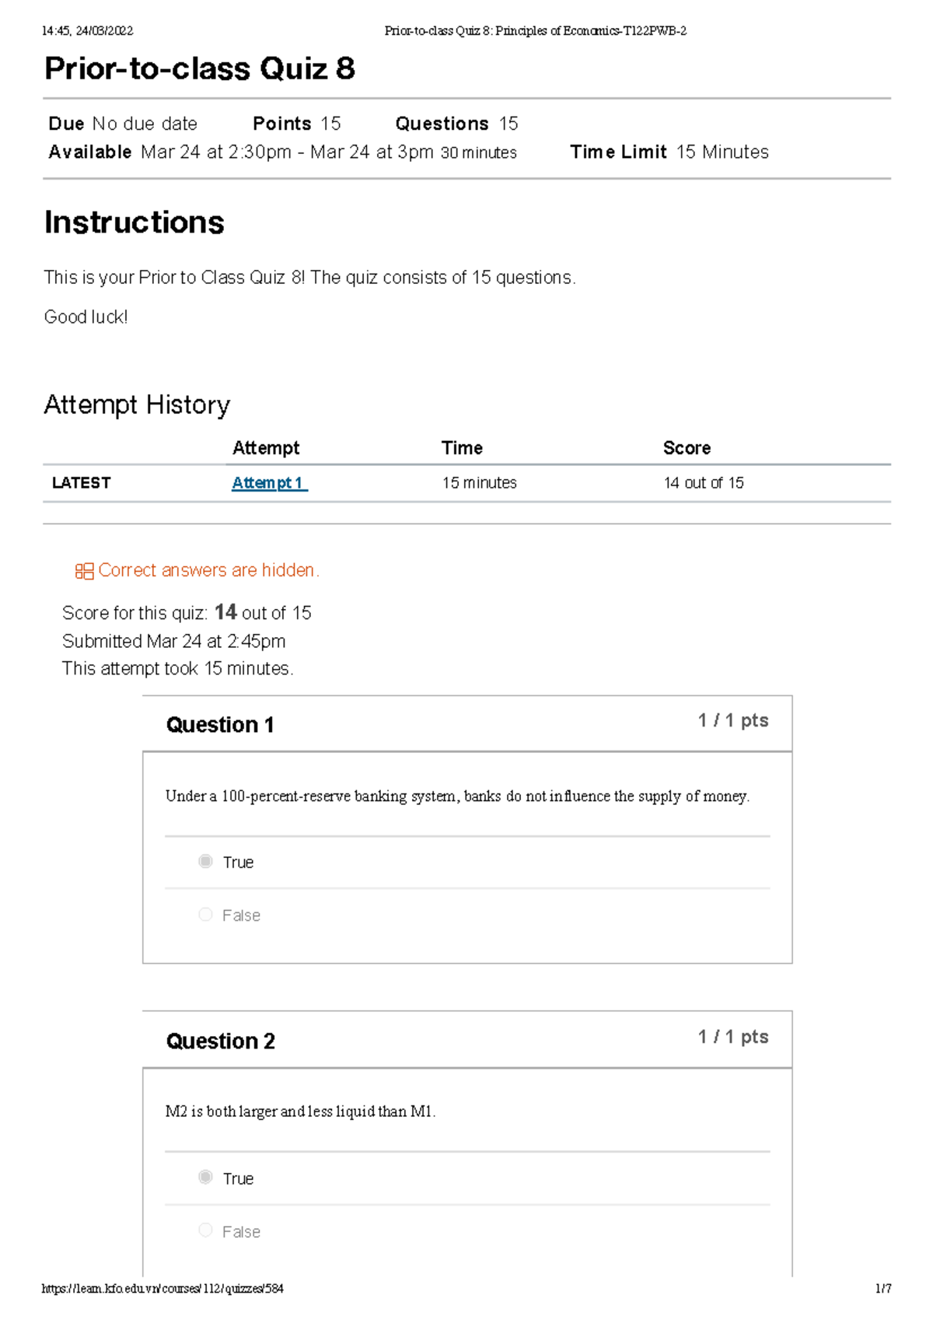This screenshot has width=933, height=1320.
Task: Click the Score column header
Action: pos(687,448)
